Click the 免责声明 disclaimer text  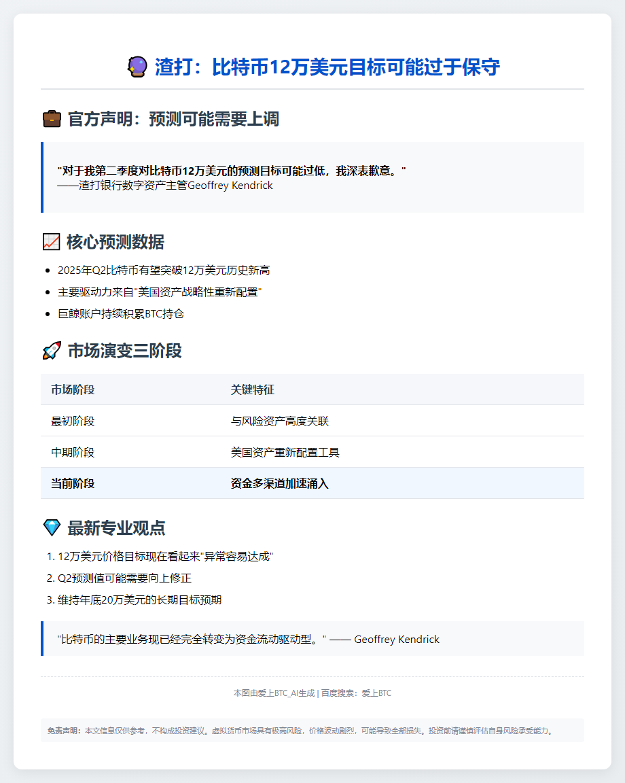301,731
